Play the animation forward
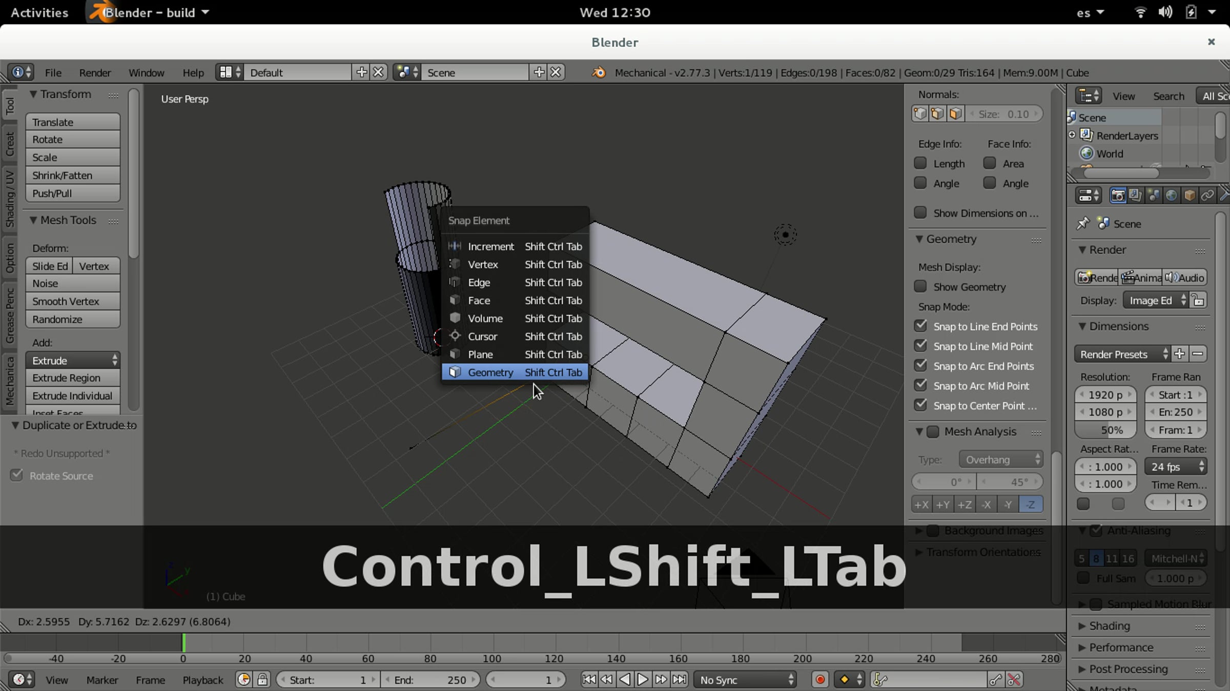This screenshot has width=1230, height=691. [643, 680]
